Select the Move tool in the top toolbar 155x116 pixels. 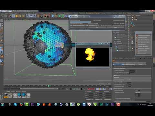pos(16,16)
